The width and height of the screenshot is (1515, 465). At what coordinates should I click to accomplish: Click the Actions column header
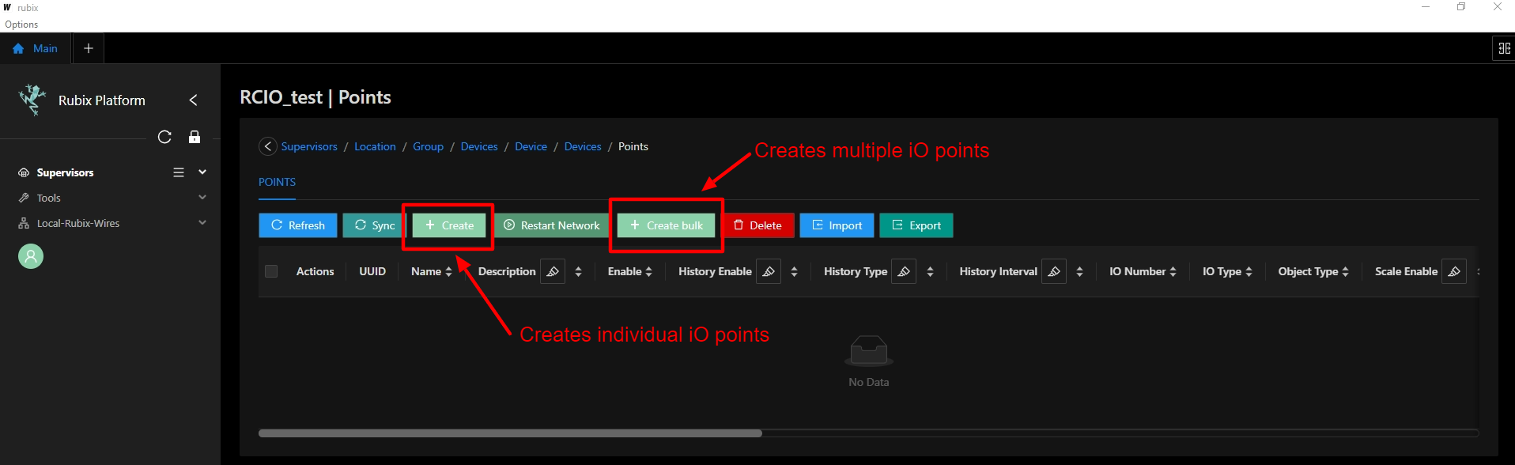pos(315,271)
